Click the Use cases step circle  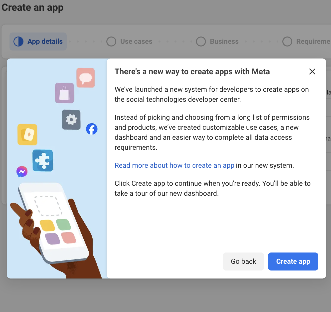tap(111, 41)
